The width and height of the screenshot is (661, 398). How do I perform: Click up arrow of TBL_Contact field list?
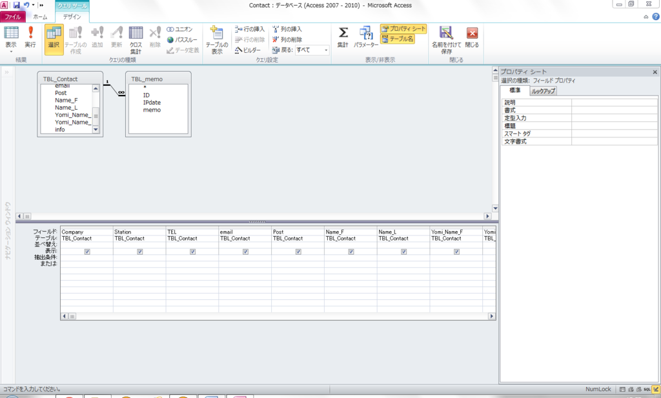click(x=96, y=88)
